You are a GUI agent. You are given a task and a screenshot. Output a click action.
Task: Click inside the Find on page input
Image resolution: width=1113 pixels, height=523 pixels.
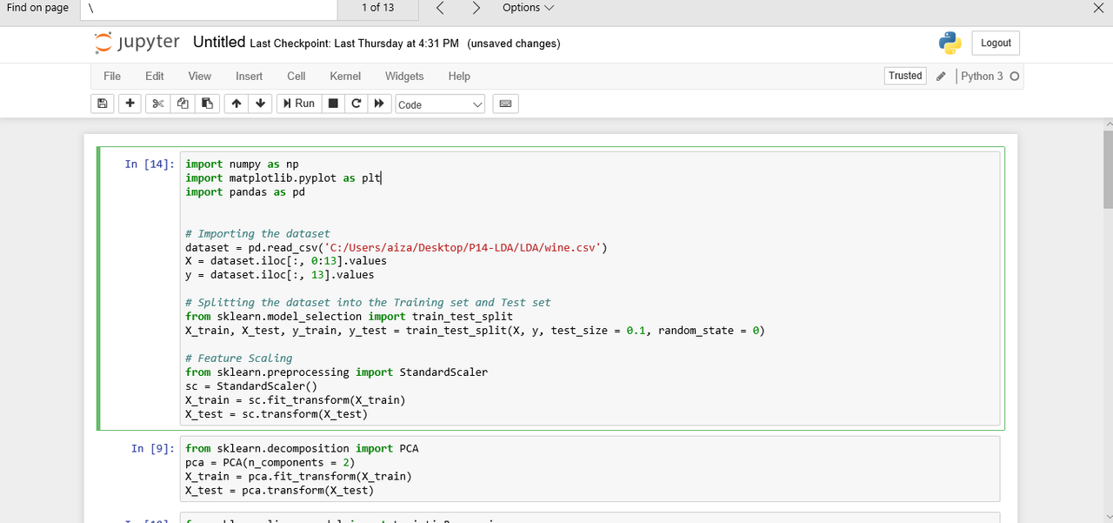coord(210,8)
